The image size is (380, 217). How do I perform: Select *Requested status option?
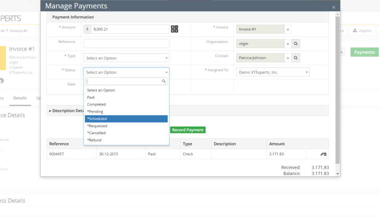126,126
